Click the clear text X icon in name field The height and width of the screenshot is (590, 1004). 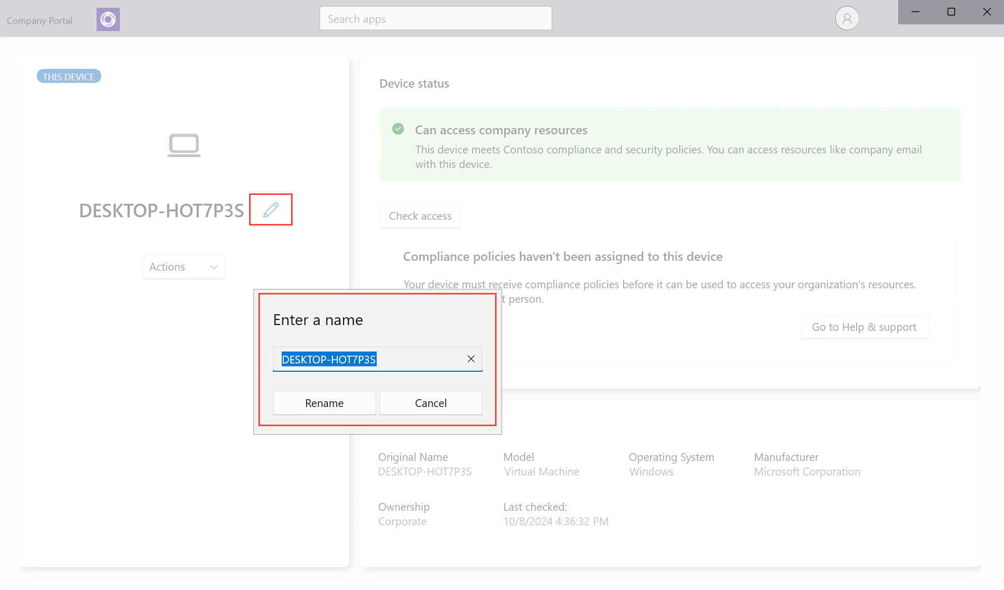pos(471,359)
